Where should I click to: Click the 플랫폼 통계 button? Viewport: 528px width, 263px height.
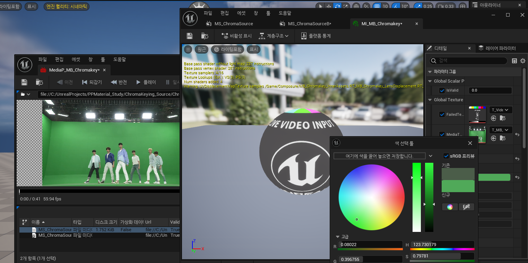[x=316, y=36]
